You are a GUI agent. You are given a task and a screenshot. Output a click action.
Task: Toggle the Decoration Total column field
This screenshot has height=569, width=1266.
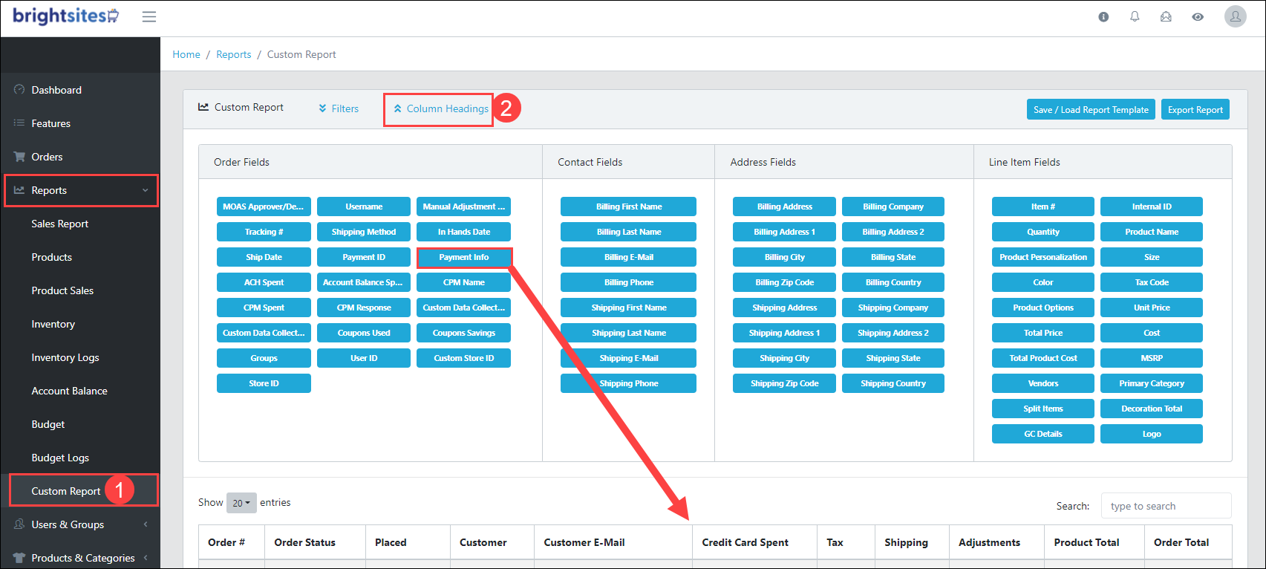1151,409
